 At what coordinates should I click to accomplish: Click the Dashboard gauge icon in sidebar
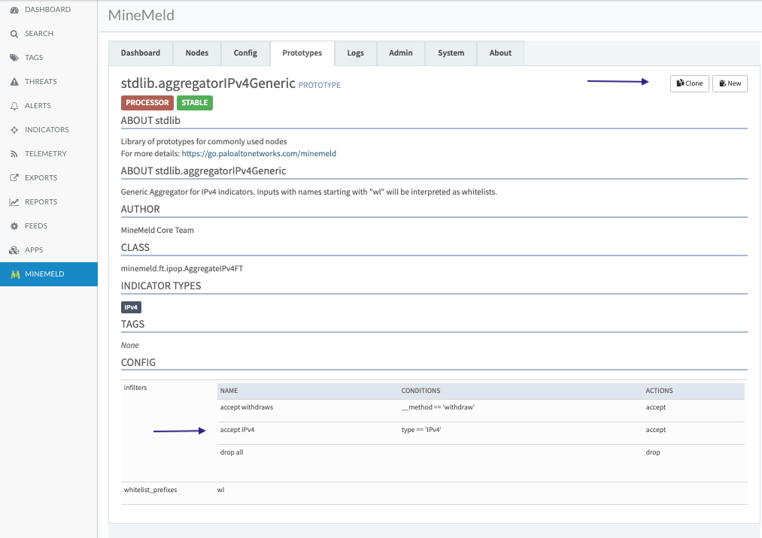pos(14,10)
